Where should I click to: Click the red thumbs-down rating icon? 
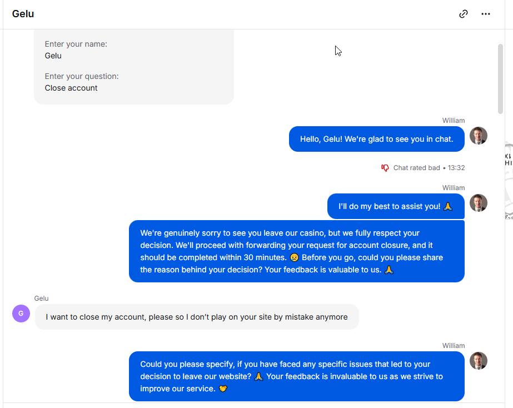(385, 168)
